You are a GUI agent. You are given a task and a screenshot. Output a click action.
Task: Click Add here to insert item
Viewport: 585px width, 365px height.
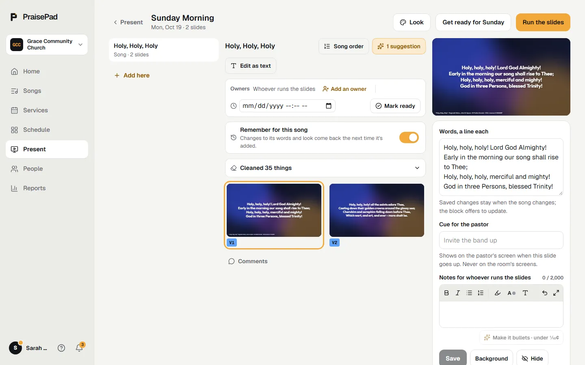132,75
